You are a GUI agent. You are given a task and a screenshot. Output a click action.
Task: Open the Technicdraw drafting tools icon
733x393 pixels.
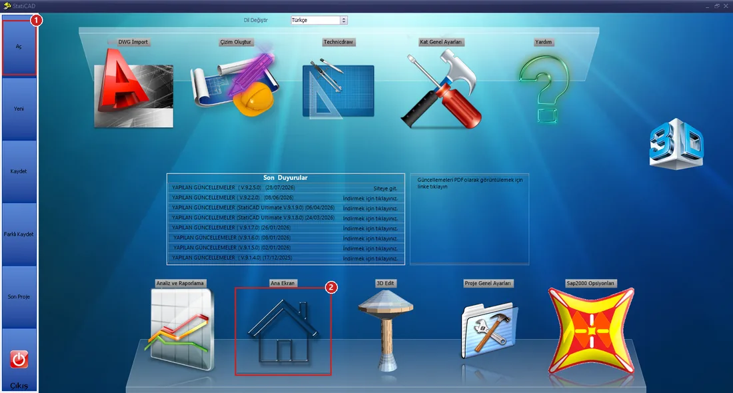[x=338, y=88]
